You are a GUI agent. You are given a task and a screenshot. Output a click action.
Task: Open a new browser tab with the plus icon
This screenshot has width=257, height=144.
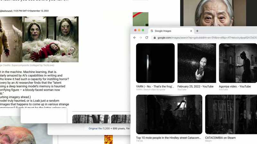point(197,31)
